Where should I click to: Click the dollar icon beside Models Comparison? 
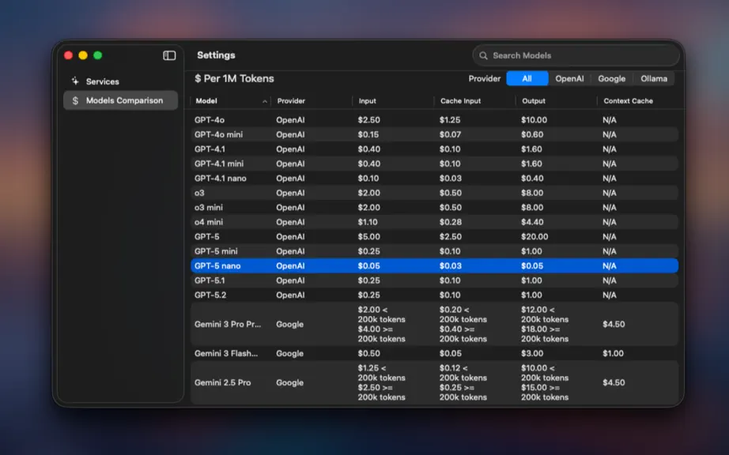[x=75, y=100]
